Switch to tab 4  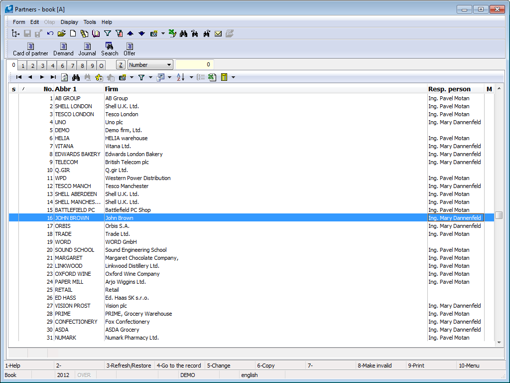[52, 66]
